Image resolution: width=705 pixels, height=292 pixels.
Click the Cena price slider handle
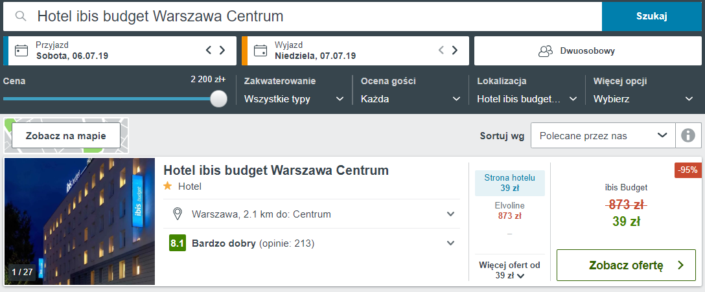tap(219, 98)
